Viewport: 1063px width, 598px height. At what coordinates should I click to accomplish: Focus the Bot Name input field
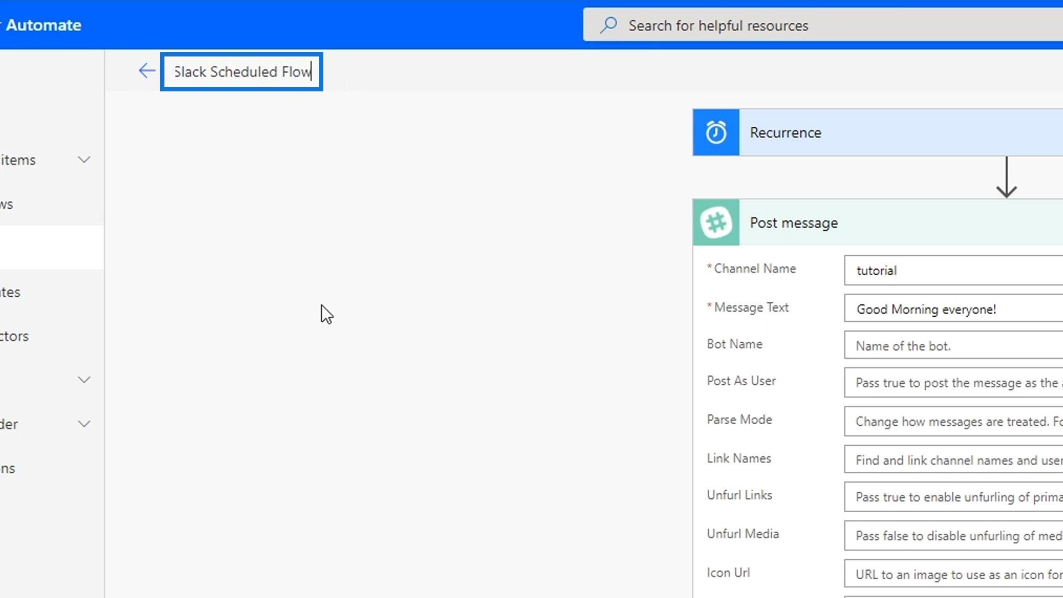(x=952, y=346)
